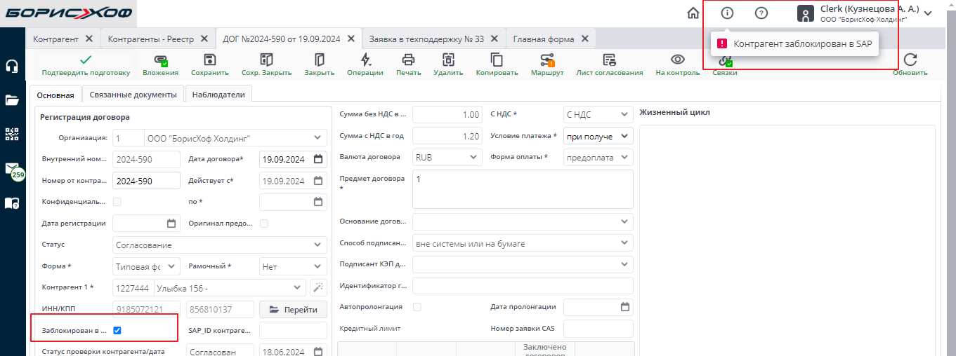Uncheck the 'Заблокирован в' checkbox
The image size is (956, 356).
point(118,331)
